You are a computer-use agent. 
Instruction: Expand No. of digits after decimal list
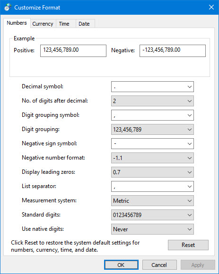tap(152, 101)
